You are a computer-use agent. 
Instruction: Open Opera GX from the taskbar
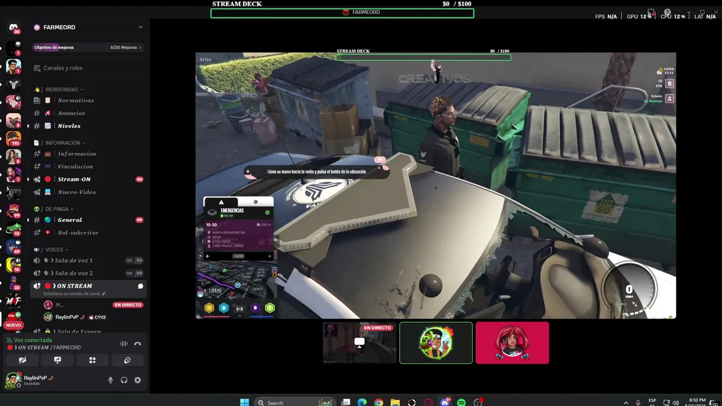[x=428, y=402]
